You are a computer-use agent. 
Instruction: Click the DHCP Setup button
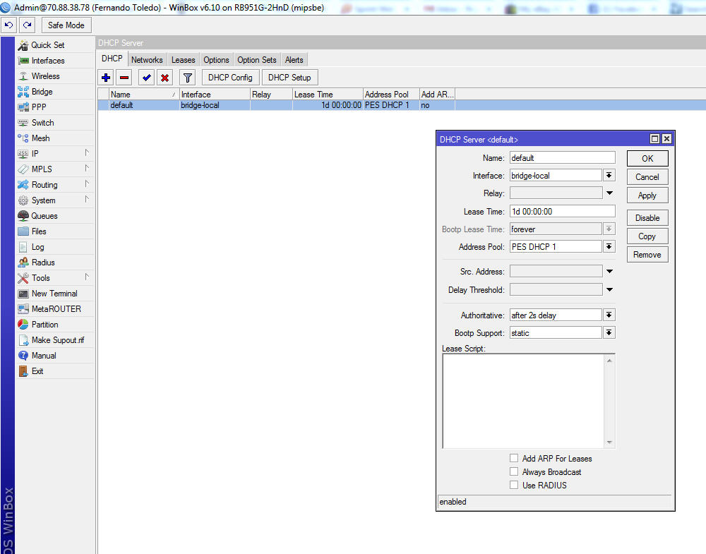click(x=289, y=78)
